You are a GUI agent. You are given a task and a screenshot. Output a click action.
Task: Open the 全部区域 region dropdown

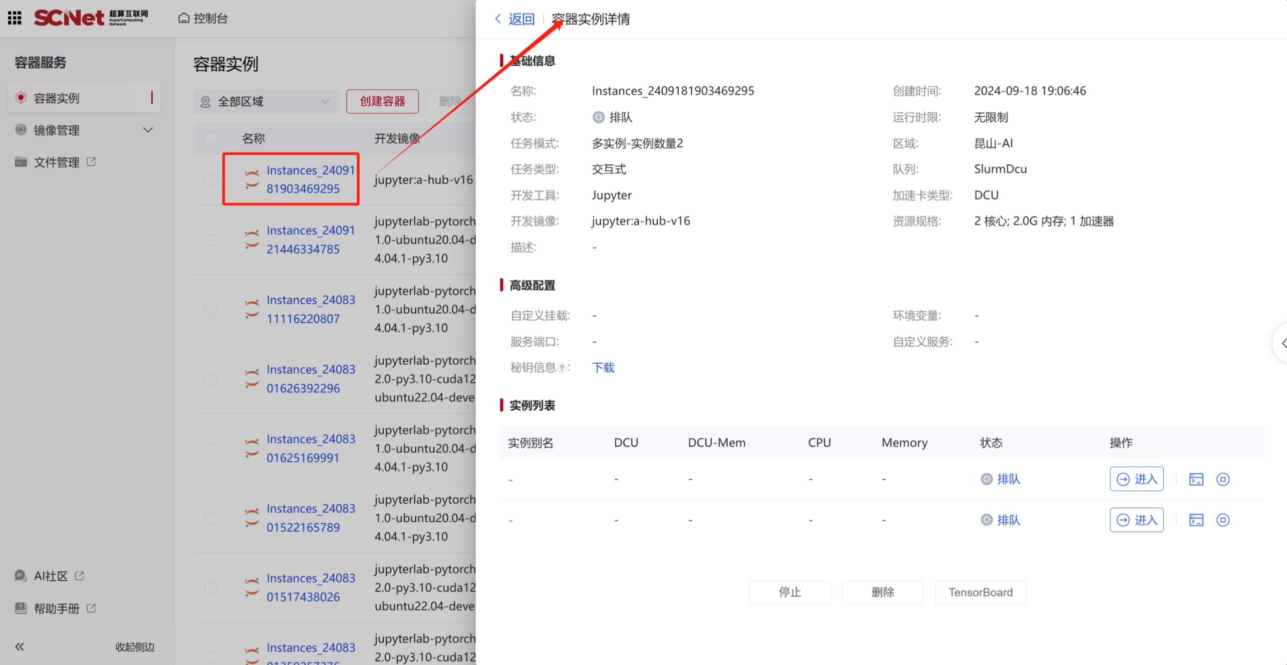(x=266, y=101)
